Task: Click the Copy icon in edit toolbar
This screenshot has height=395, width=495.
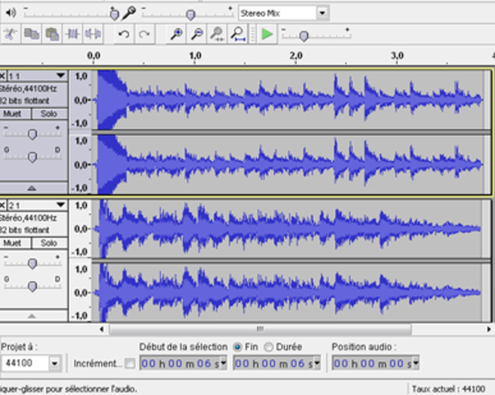Action: pos(31,34)
